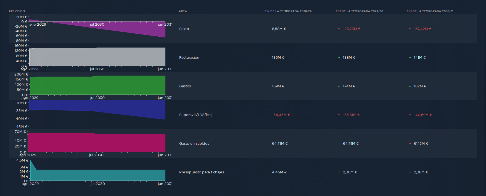The height and width of the screenshot is (196, 486).
Task: Select the Gasto en sueldos label
Action: point(194,144)
